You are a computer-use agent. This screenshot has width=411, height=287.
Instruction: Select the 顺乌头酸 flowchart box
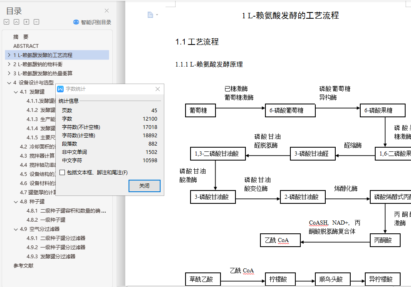(333, 279)
